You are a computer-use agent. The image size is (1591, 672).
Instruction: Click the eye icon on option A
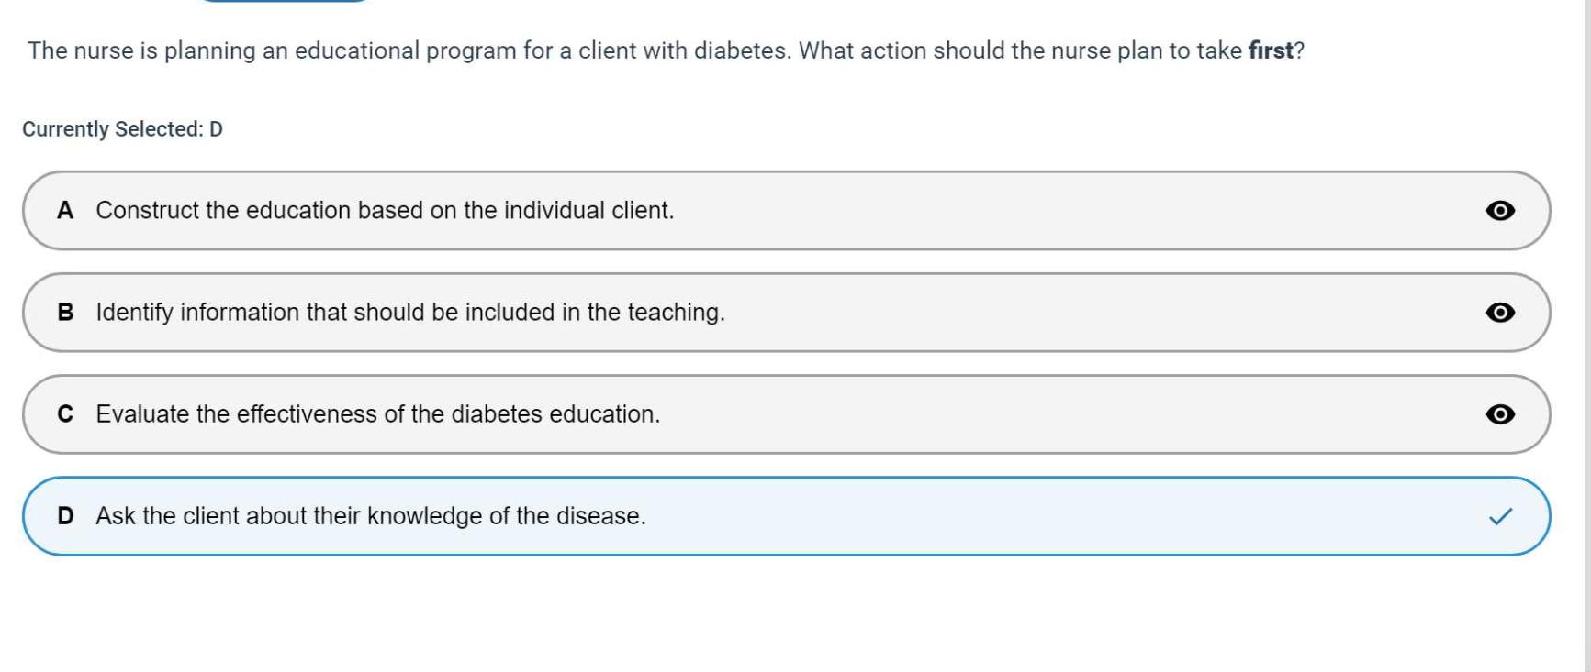click(1499, 211)
